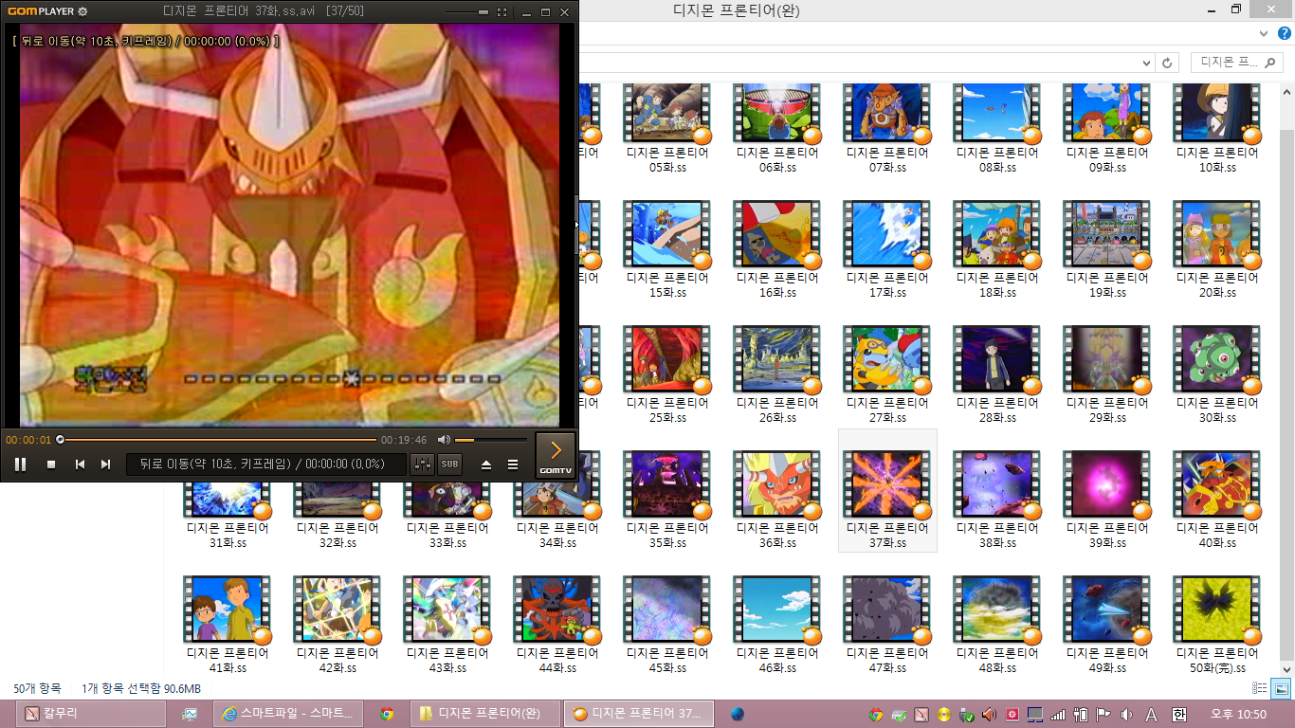Stop the video in GOM Player
The width and height of the screenshot is (1295, 728).
(x=51, y=464)
